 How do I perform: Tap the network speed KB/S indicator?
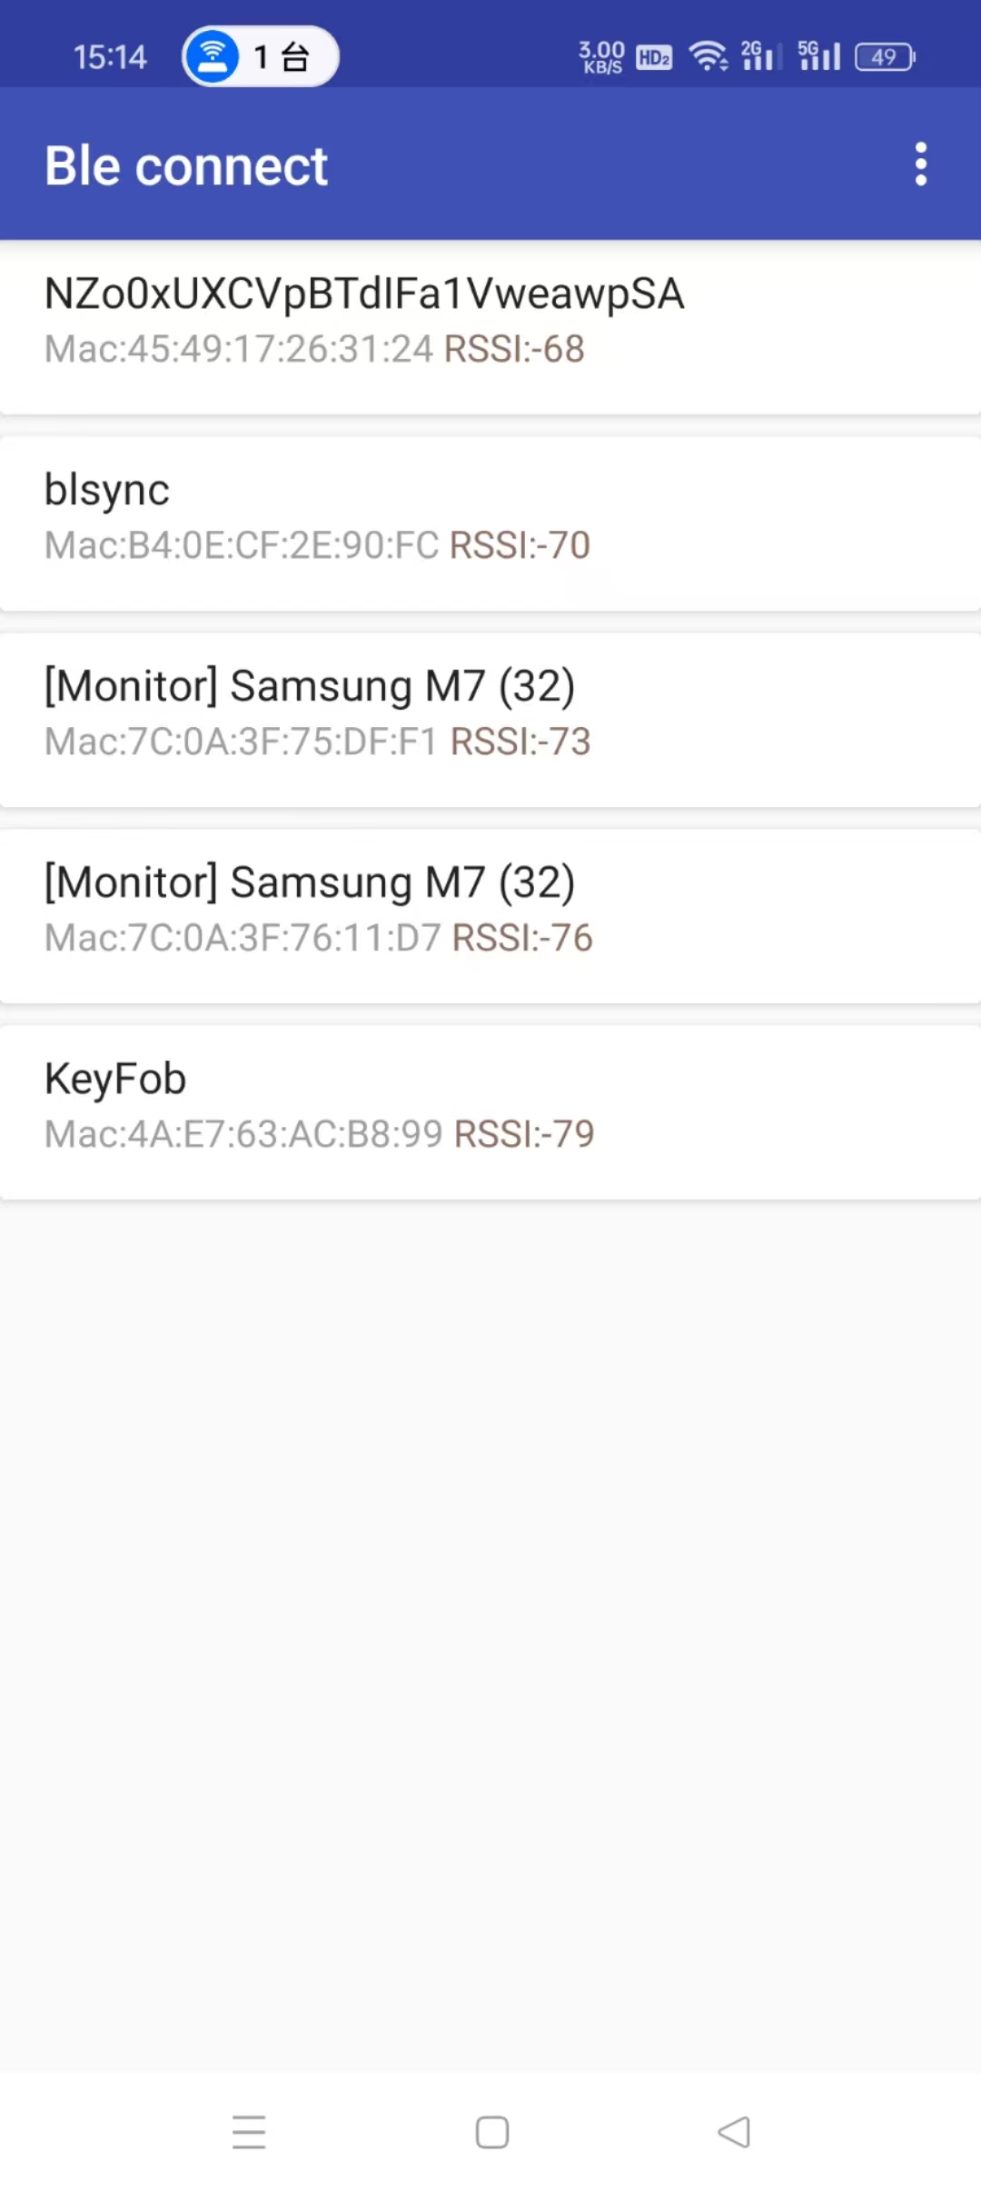coord(601,56)
